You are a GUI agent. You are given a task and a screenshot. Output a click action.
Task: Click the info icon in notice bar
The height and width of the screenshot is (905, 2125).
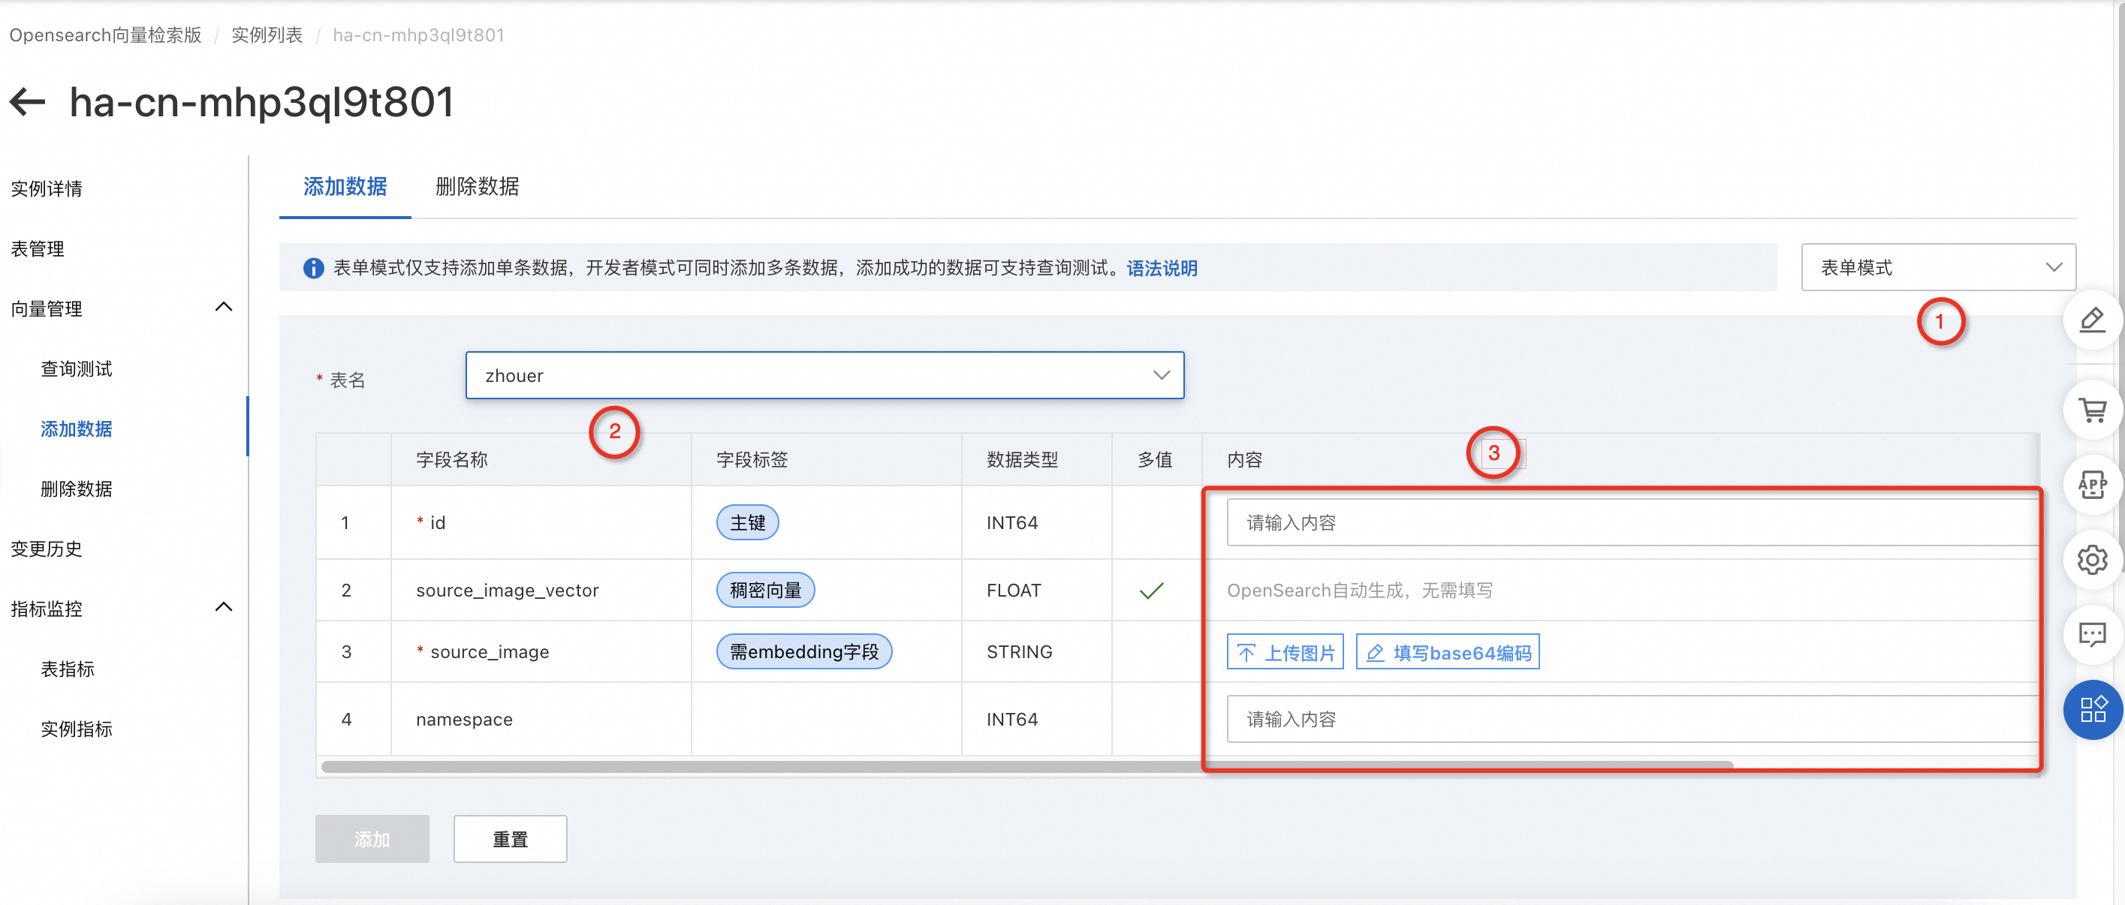[313, 268]
